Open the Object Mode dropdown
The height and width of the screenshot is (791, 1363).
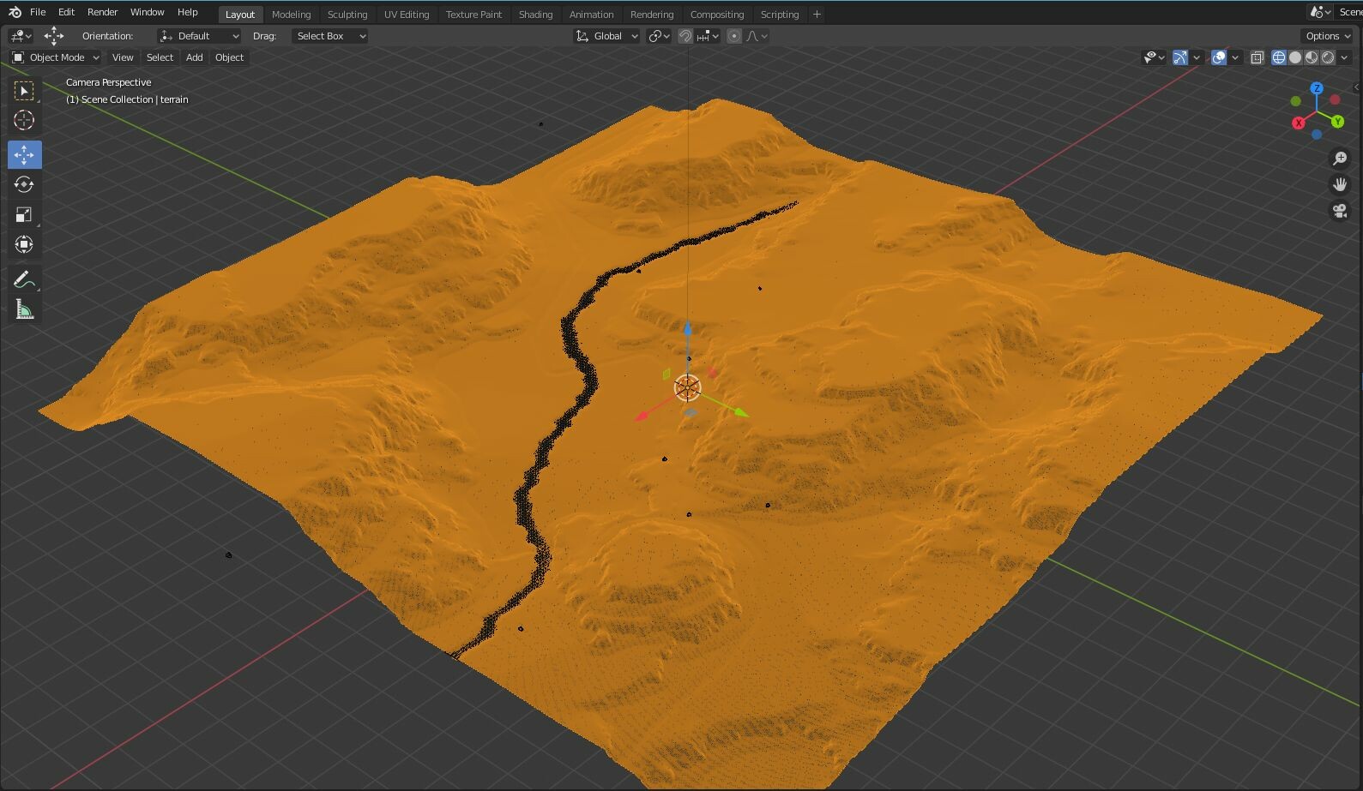(x=56, y=57)
